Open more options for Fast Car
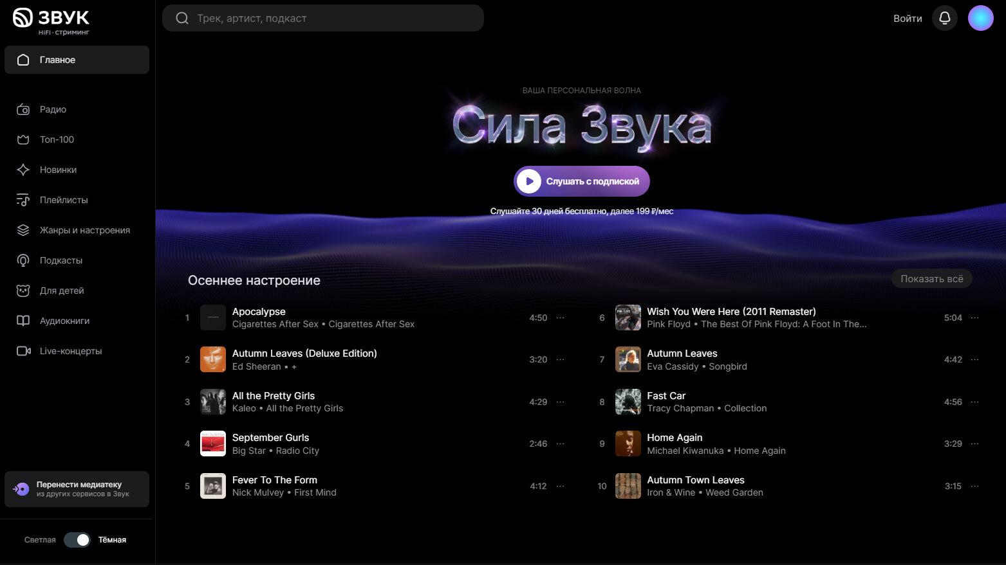 tap(974, 402)
